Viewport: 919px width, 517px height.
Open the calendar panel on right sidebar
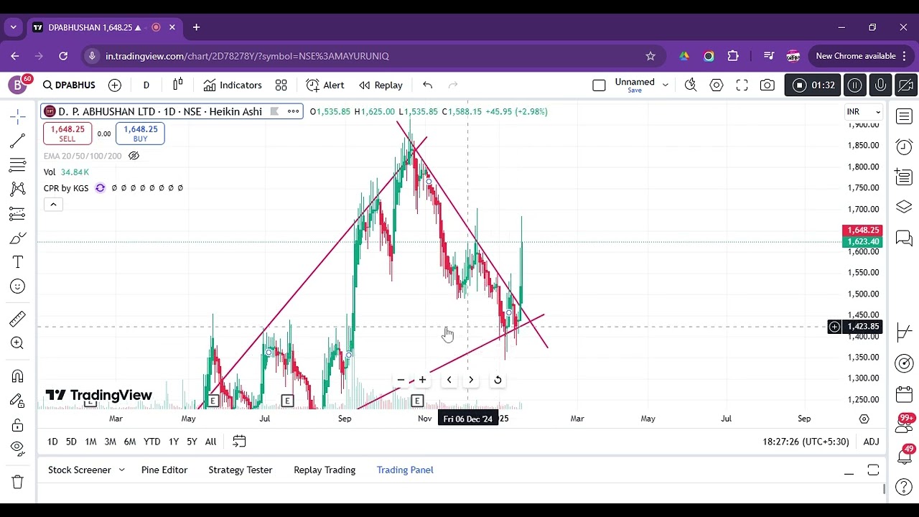pos(904,394)
